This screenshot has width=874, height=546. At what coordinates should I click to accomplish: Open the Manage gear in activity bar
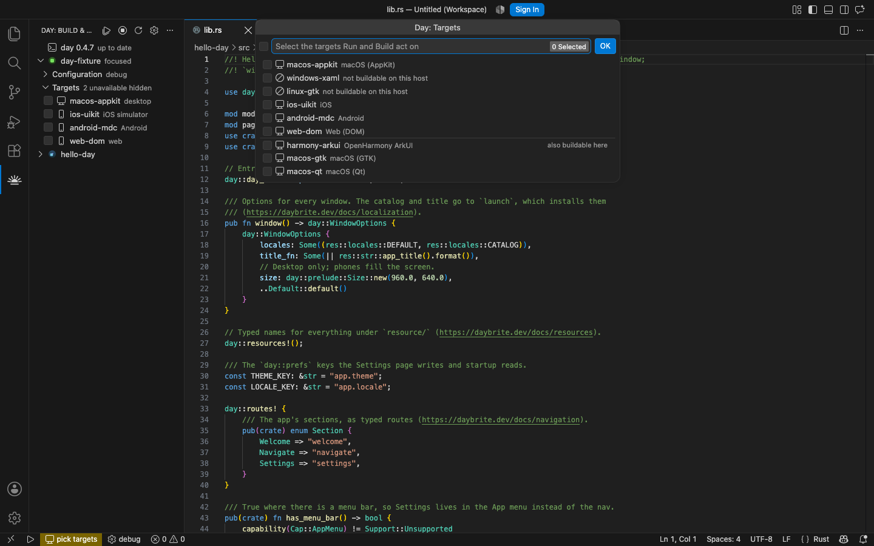click(x=15, y=518)
